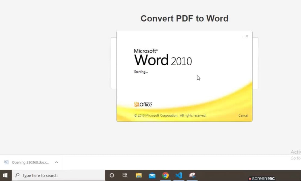
Task: Click the Convert PDF to Word heading
Action: [184, 18]
